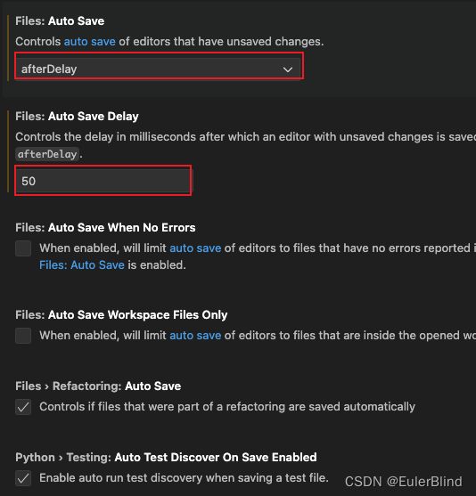Enable the Auto Save When No Errors checkbox
Screen dimensions: 476x496
[x=23, y=248]
